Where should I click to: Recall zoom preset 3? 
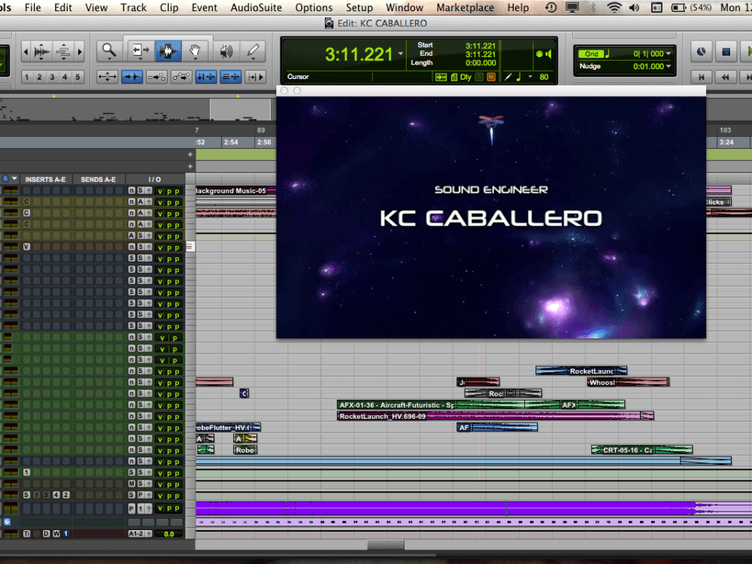53,77
